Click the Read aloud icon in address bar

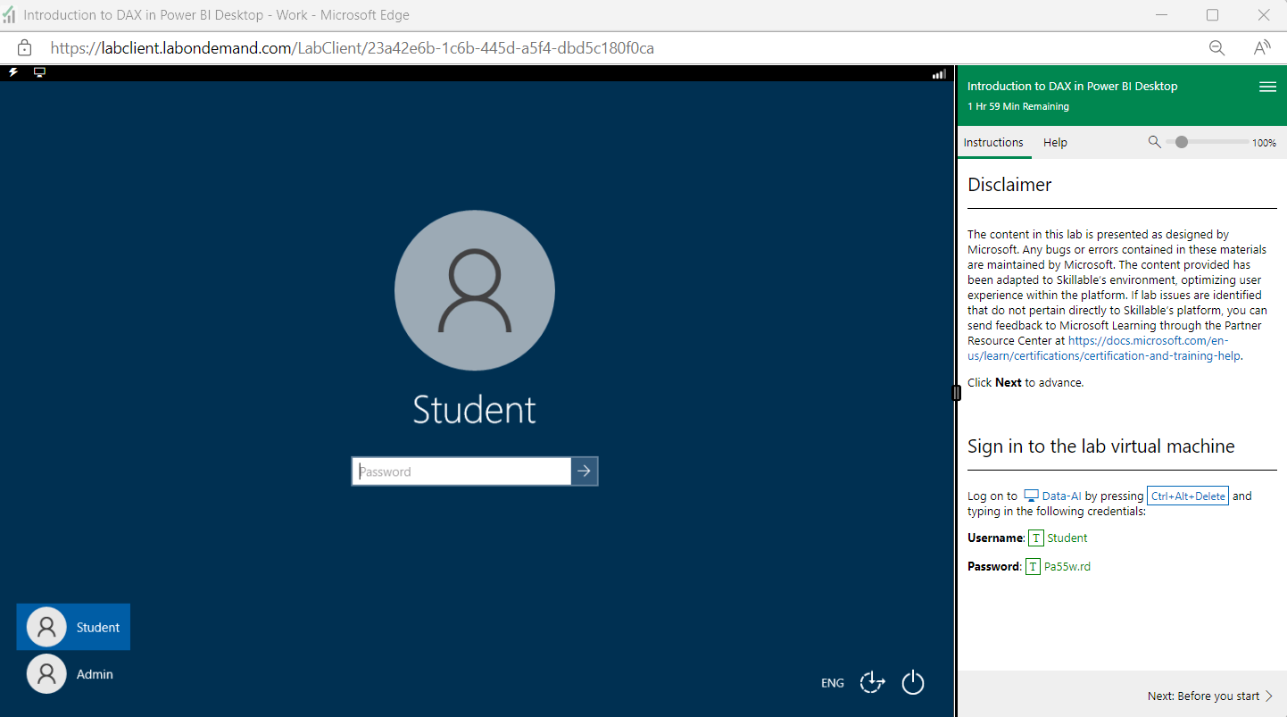point(1262,48)
